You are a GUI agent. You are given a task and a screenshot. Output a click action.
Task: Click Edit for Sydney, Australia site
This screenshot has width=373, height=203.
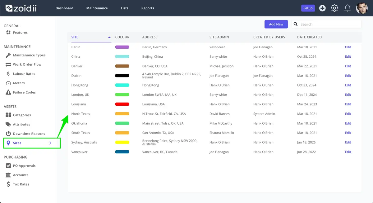(x=348, y=142)
